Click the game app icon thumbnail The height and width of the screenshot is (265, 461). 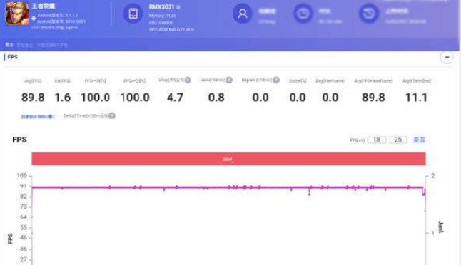pos(16,14)
